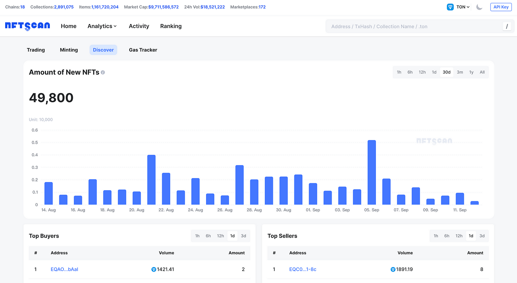Click info icon beside Amount of New NFTs
Image resolution: width=517 pixels, height=283 pixels.
[103, 72]
